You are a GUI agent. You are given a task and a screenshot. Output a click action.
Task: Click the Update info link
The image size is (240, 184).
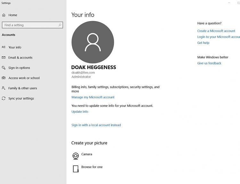click(x=80, y=112)
